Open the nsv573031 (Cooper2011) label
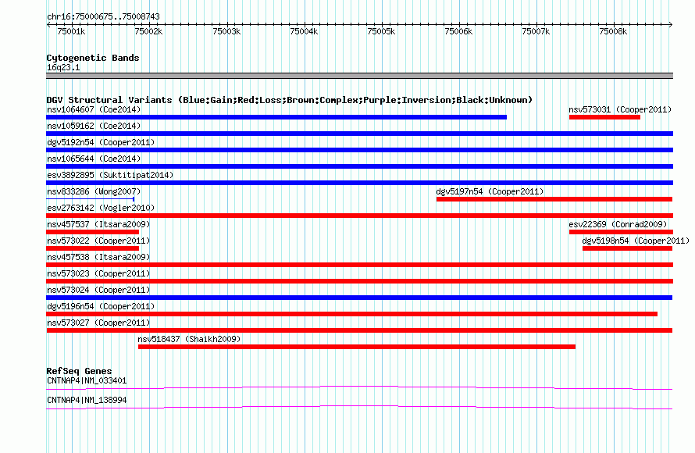Screen dimensions: 695x453 pyautogui.click(x=620, y=109)
